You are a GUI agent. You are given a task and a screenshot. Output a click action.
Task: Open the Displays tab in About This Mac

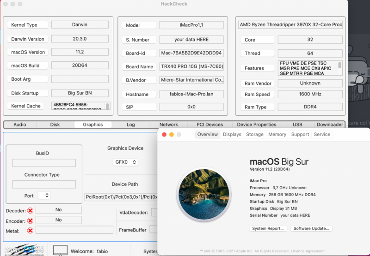click(x=232, y=134)
